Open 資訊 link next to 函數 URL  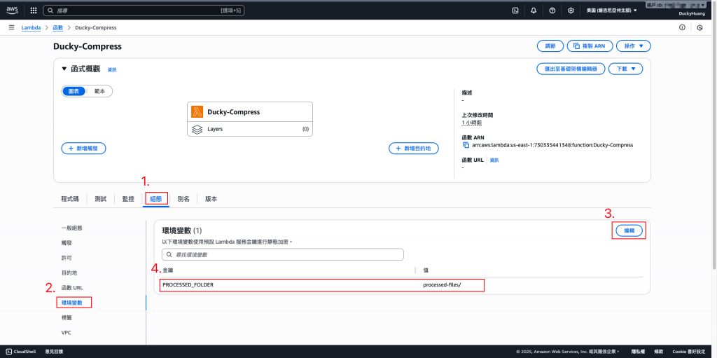coord(494,160)
